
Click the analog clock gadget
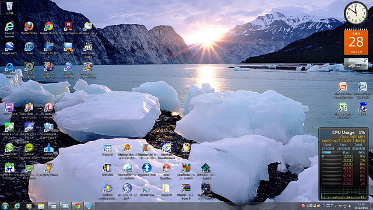coord(356,13)
